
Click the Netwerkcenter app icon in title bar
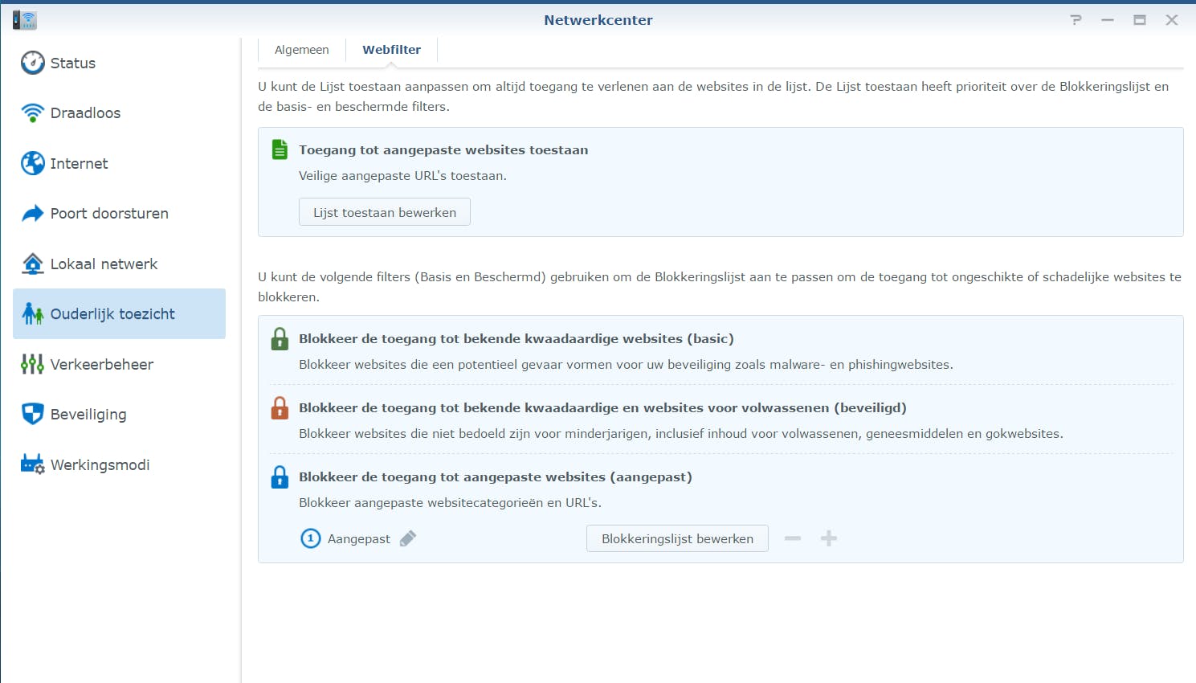tap(25, 20)
